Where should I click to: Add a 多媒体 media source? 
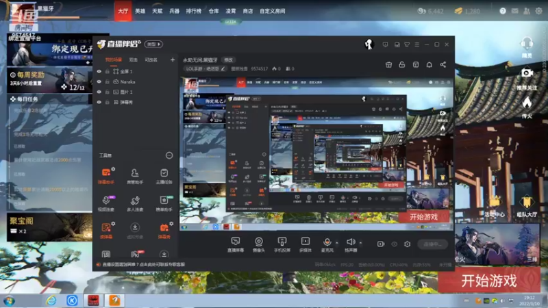click(x=305, y=244)
